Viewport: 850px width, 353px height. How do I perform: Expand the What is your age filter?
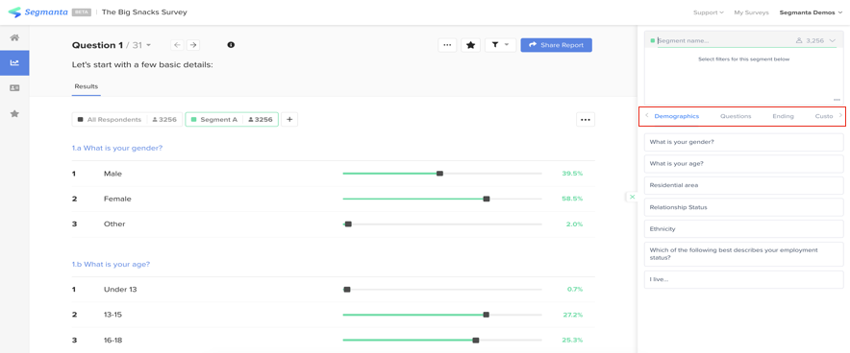pos(744,164)
